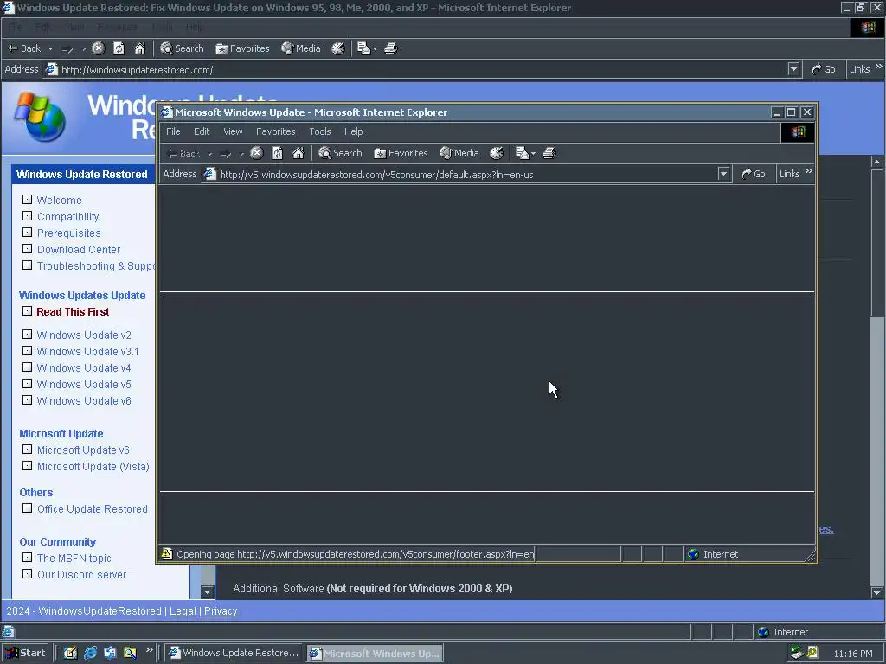The image size is (886, 664).
Task: Open Search in front Windows Update window toolbar
Action: 340,153
